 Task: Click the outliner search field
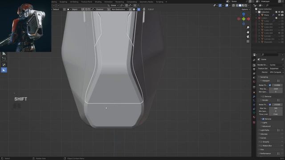pyautogui.click(x=274, y=5)
